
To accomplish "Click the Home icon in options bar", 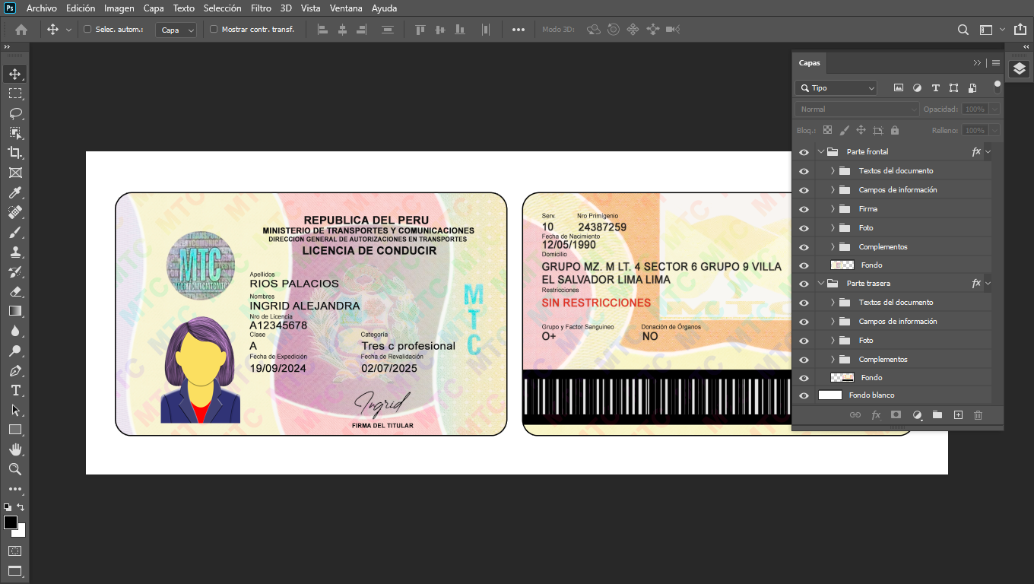I will click(x=21, y=30).
